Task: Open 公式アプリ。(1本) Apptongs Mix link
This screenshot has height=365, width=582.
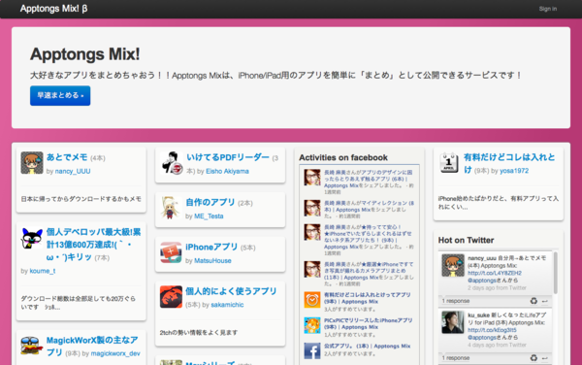Action: [x=367, y=346]
